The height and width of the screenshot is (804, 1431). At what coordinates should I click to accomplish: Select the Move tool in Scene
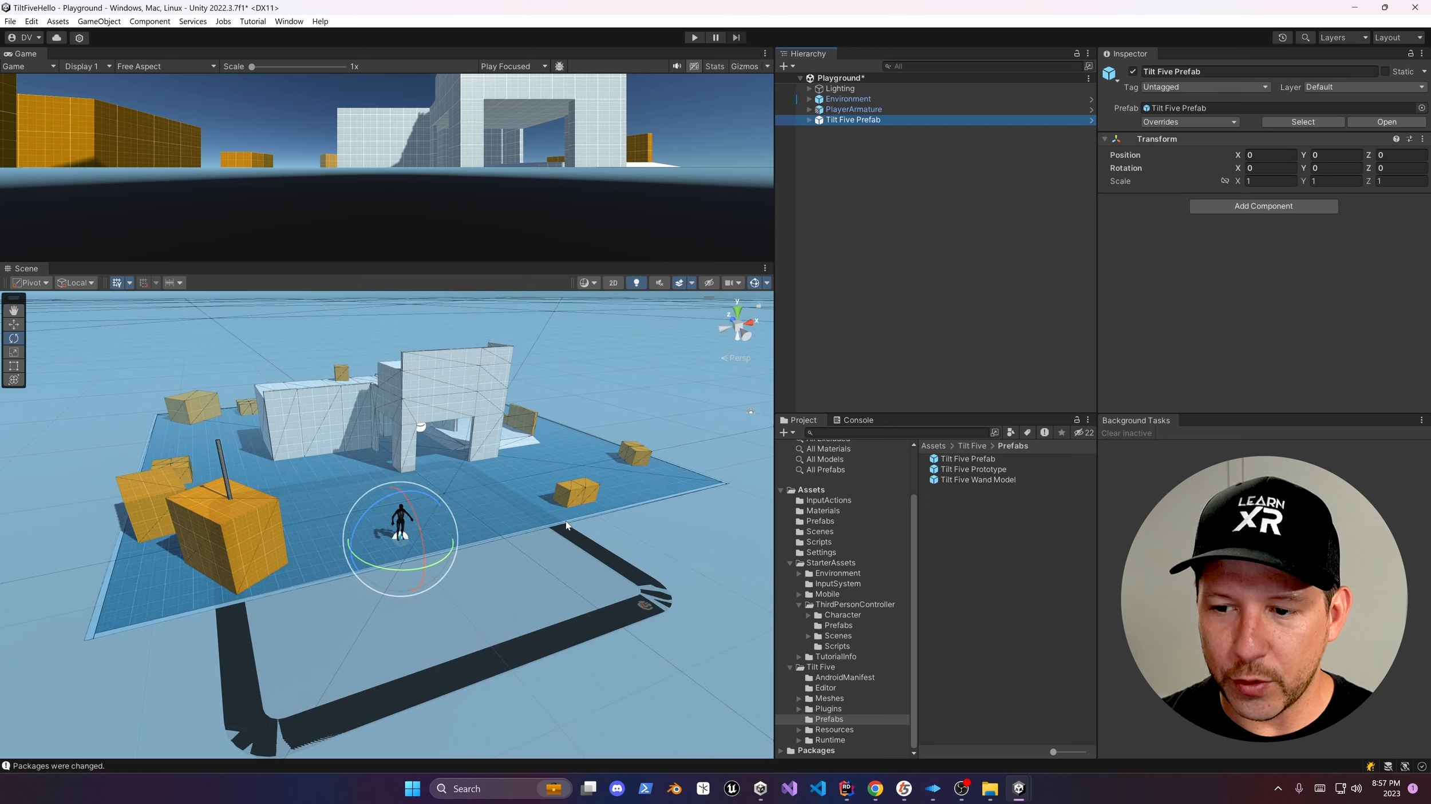(14, 324)
